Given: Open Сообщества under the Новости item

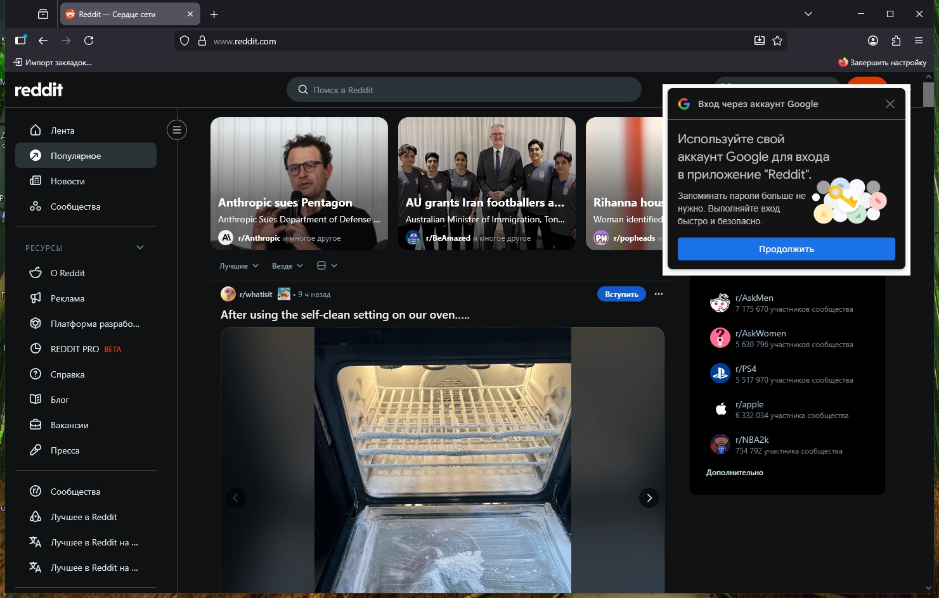Looking at the screenshot, I should (86, 207).
